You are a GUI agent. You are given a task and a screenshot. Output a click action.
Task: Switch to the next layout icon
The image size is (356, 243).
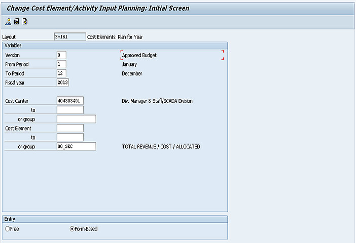[25, 22]
